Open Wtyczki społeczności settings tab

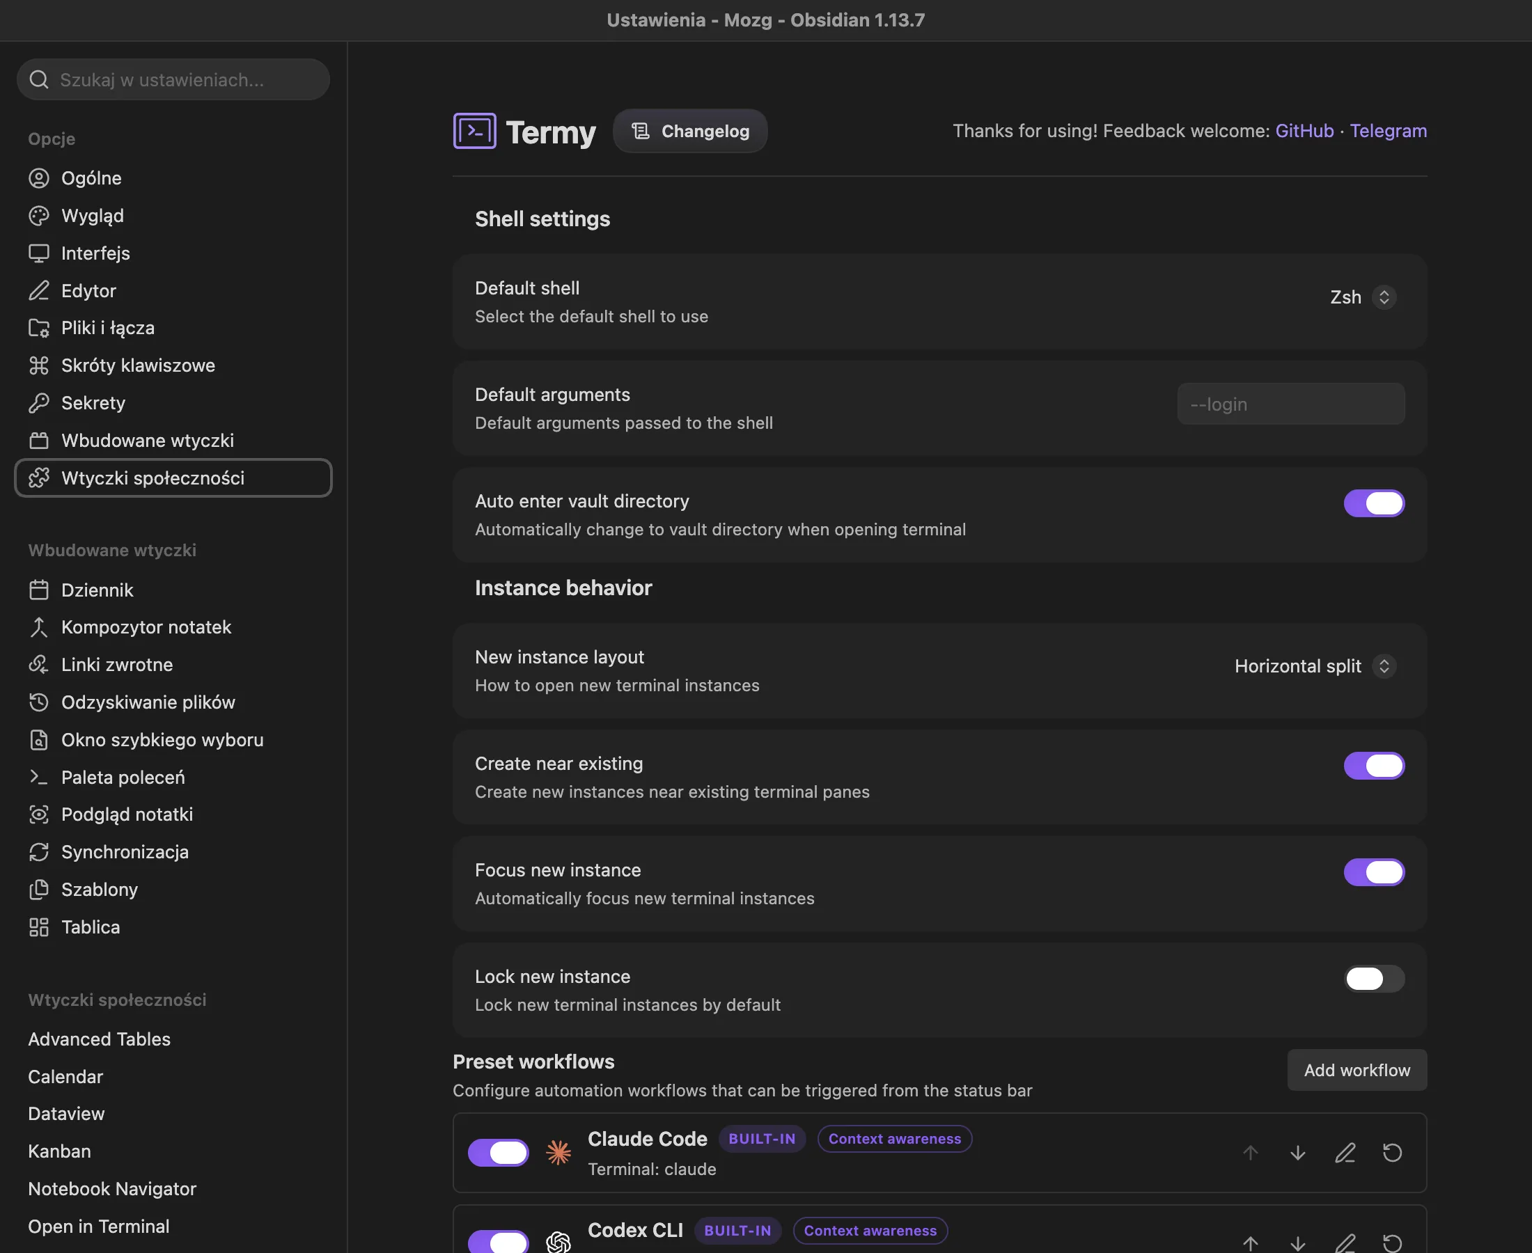173,478
